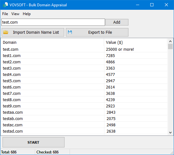Select the test2.com row
The image size is (174, 155).
[84, 62]
